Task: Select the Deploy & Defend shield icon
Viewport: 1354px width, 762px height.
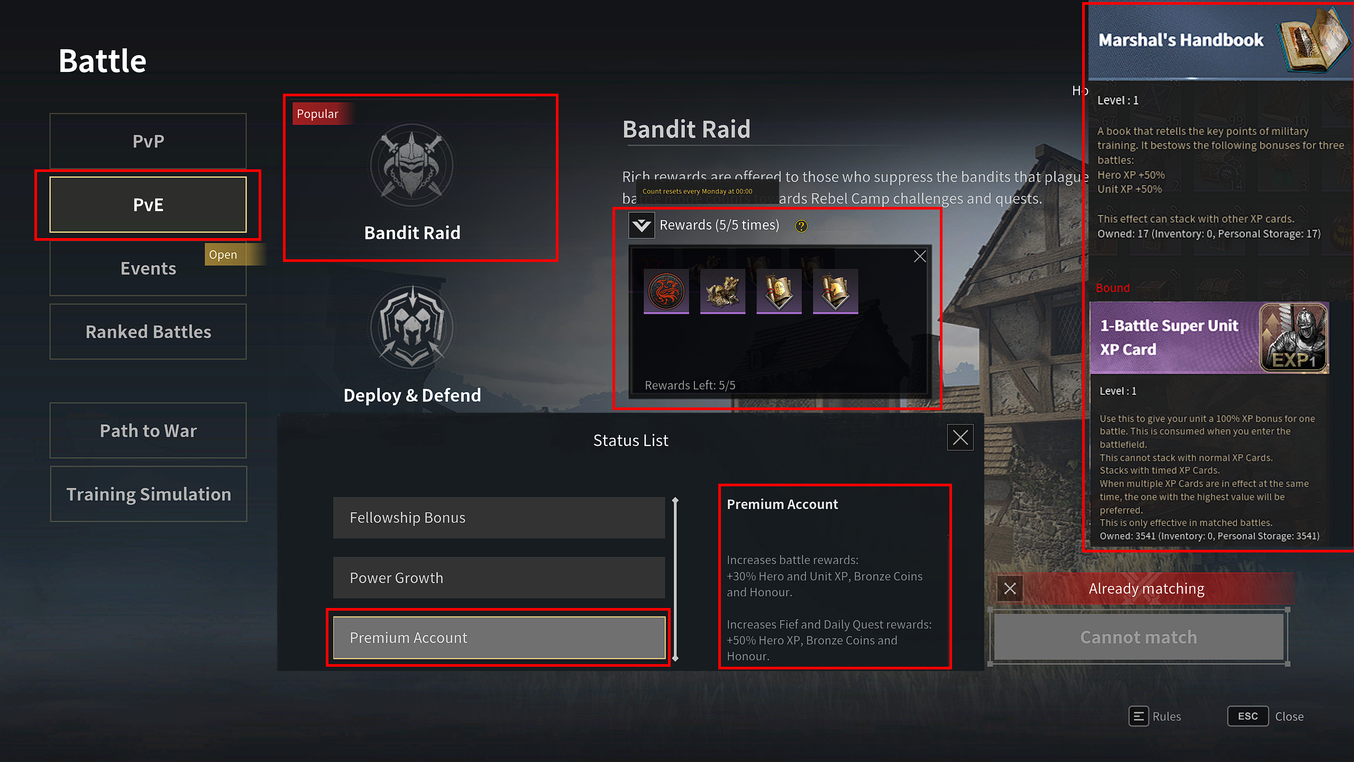Action: [x=411, y=327]
